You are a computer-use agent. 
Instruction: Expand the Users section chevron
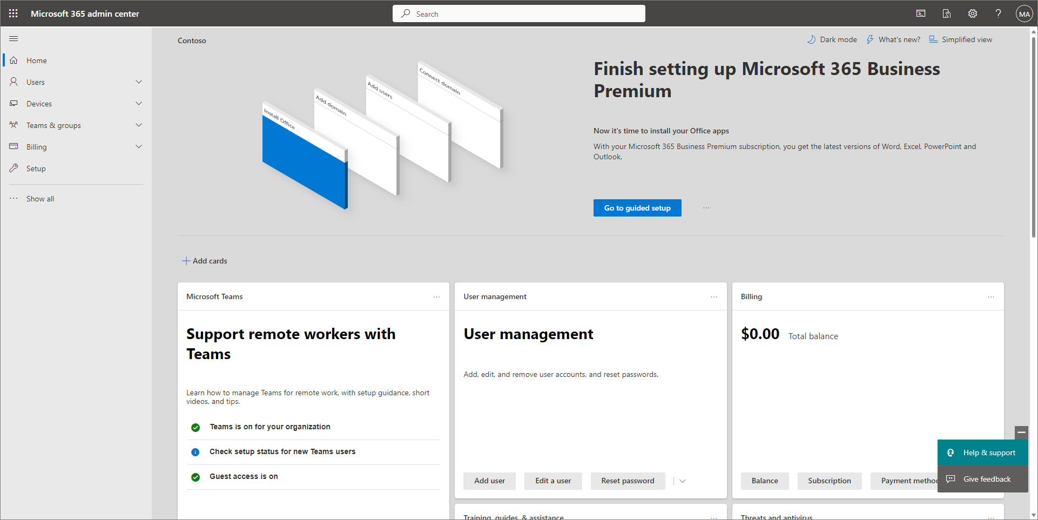tap(139, 82)
